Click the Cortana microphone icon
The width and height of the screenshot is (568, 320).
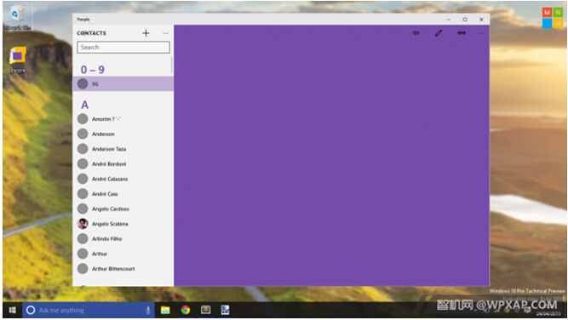pos(148,311)
